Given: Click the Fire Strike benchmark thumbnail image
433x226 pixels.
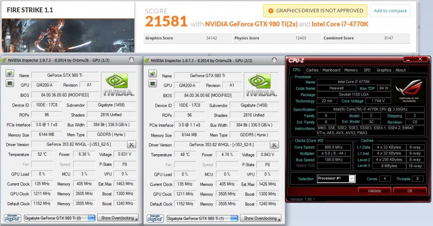Looking at the screenshot, I should (68, 36).
